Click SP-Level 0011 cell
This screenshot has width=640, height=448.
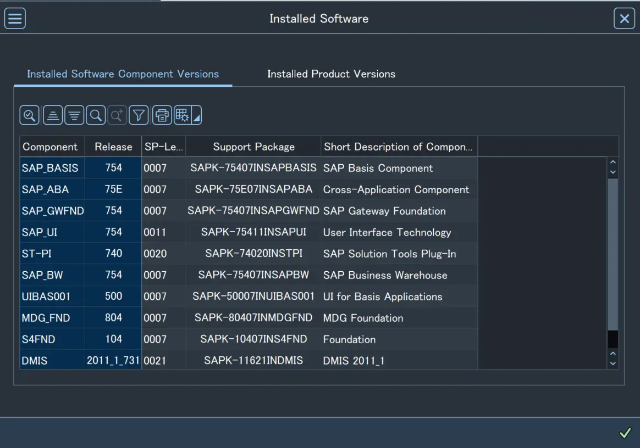(163, 232)
